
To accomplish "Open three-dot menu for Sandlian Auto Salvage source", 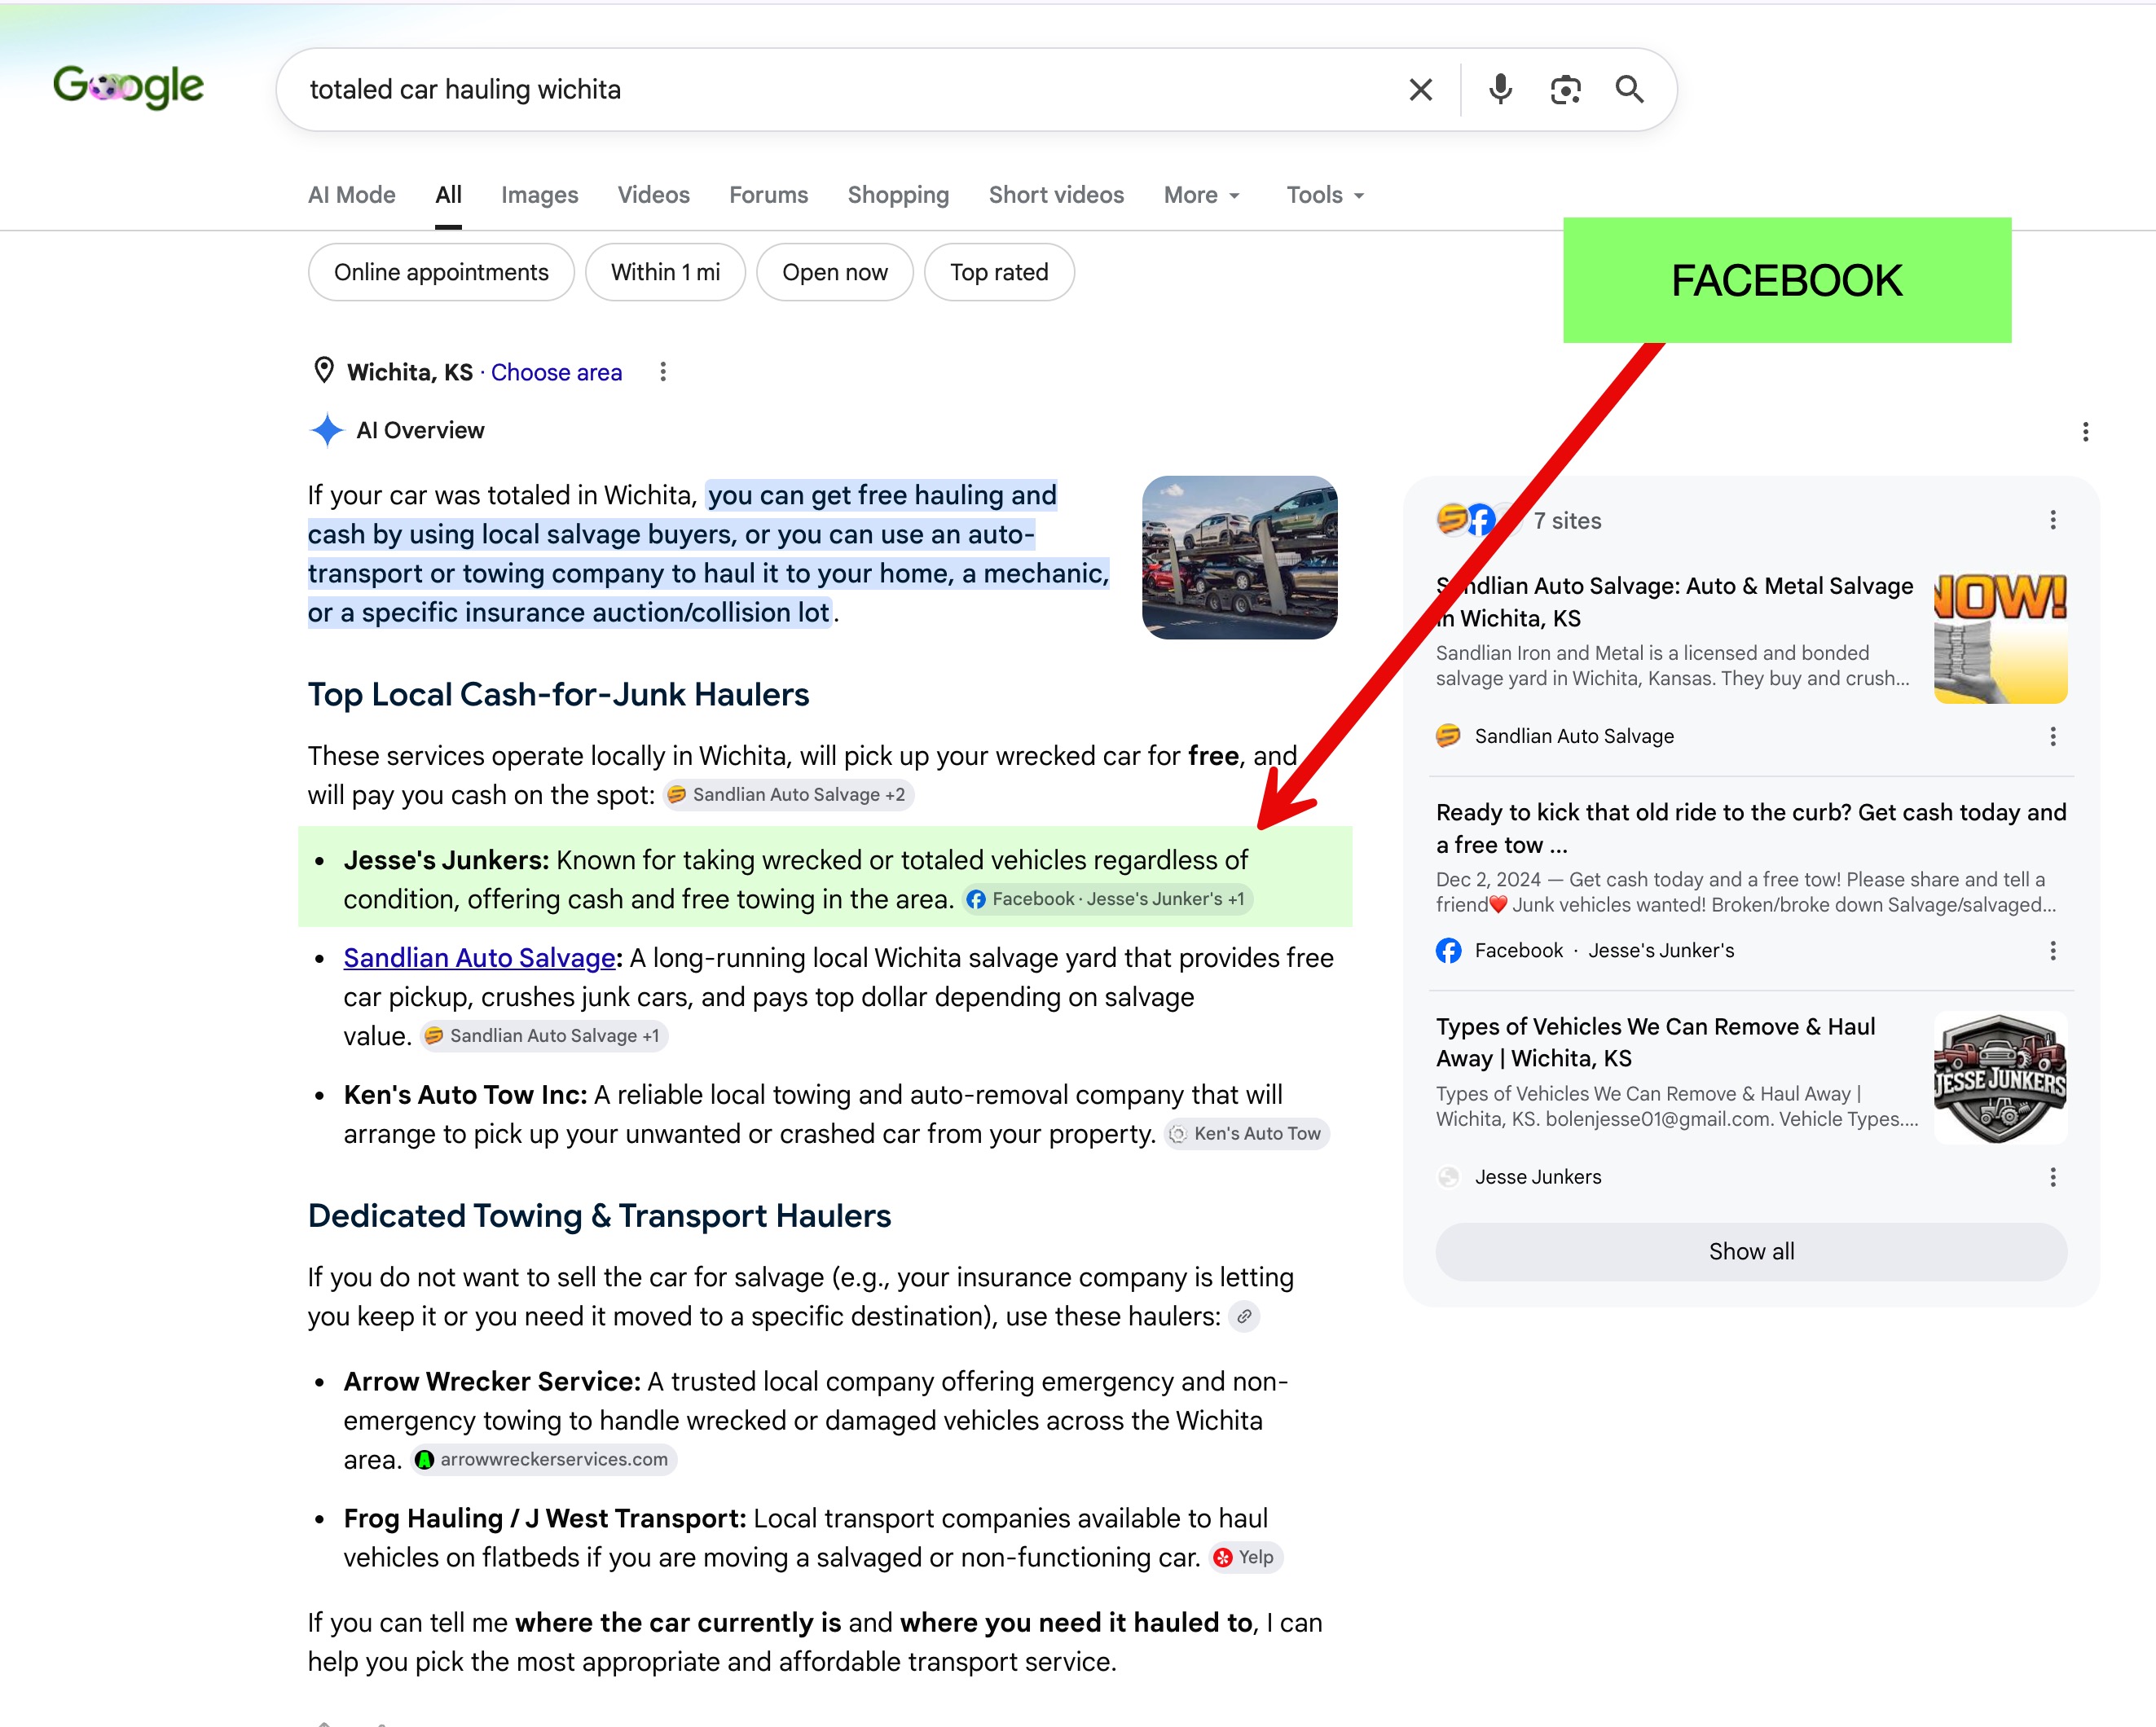I will click(2053, 736).
